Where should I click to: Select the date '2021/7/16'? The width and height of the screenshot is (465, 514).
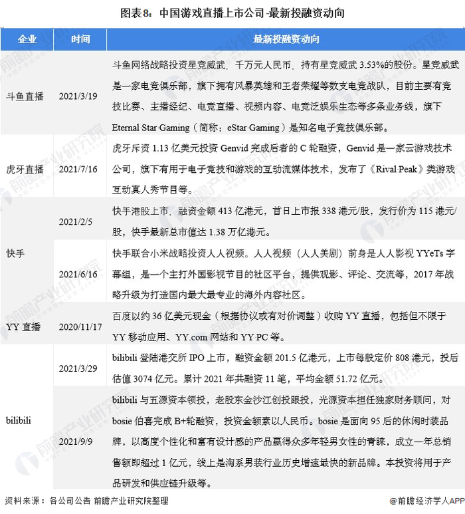(78, 169)
